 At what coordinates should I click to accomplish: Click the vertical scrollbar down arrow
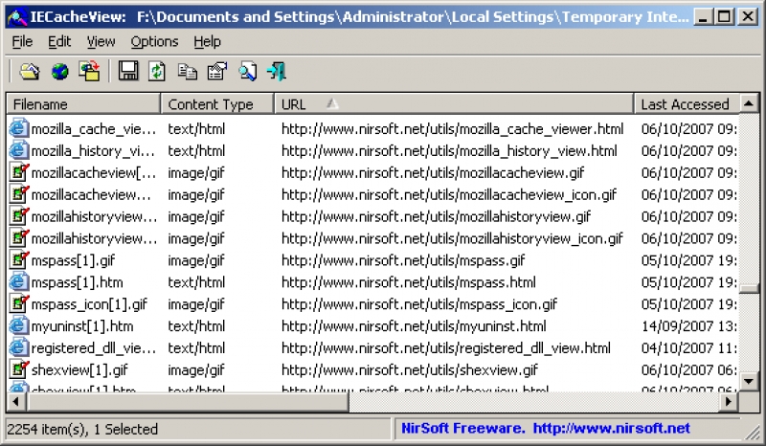(x=749, y=381)
